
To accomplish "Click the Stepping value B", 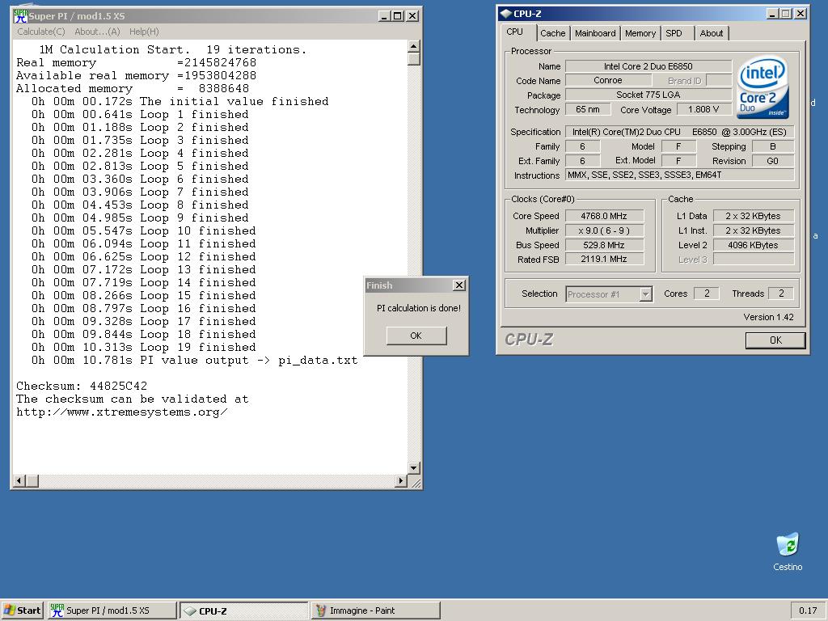I will [772, 146].
